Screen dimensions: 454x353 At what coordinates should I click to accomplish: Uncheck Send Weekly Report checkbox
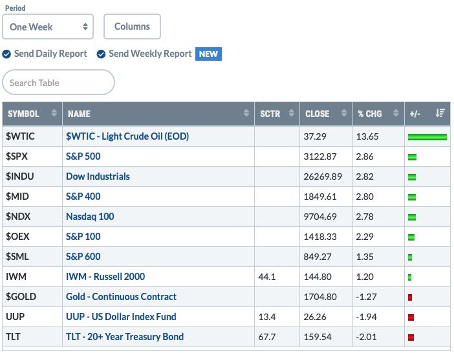(x=101, y=54)
